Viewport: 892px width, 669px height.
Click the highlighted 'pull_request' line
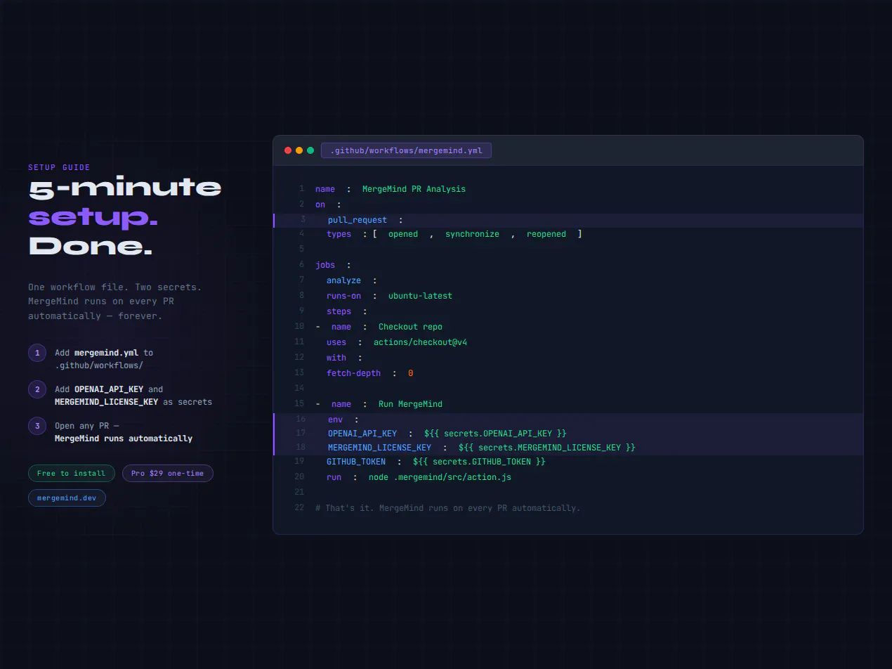coord(568,220)
